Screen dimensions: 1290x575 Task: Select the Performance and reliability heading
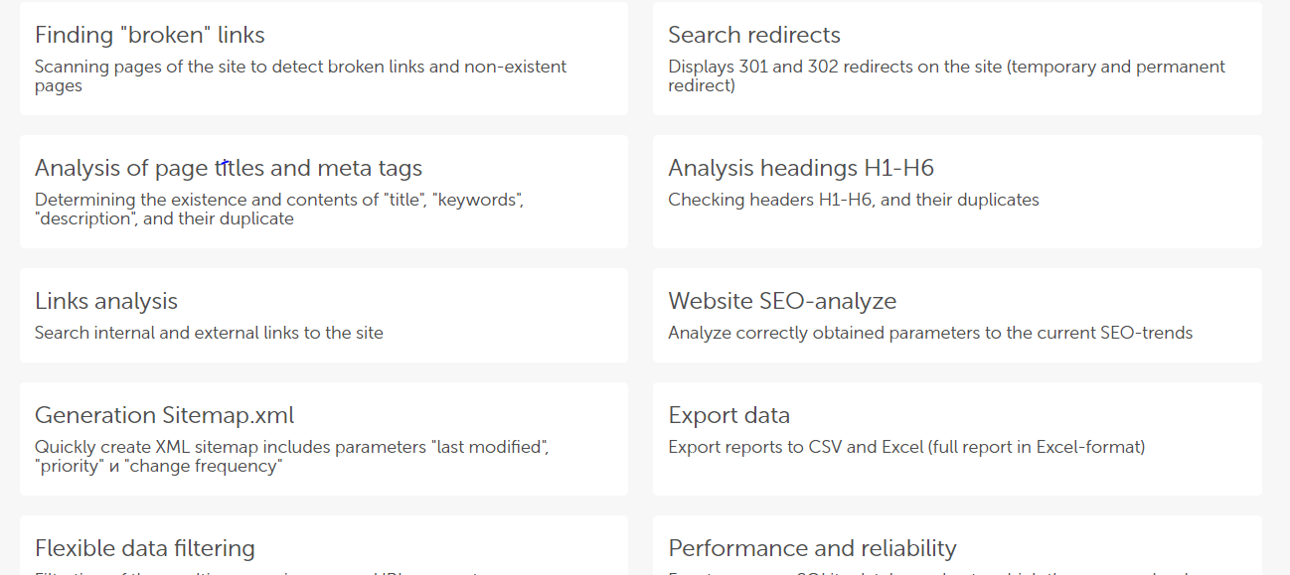(x=812, y=548)
